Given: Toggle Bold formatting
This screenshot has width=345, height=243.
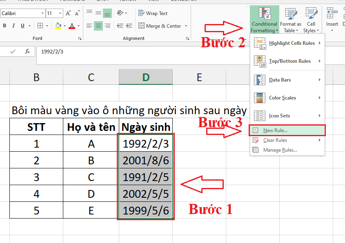Looking at the screenshot, I should point(4,26).
